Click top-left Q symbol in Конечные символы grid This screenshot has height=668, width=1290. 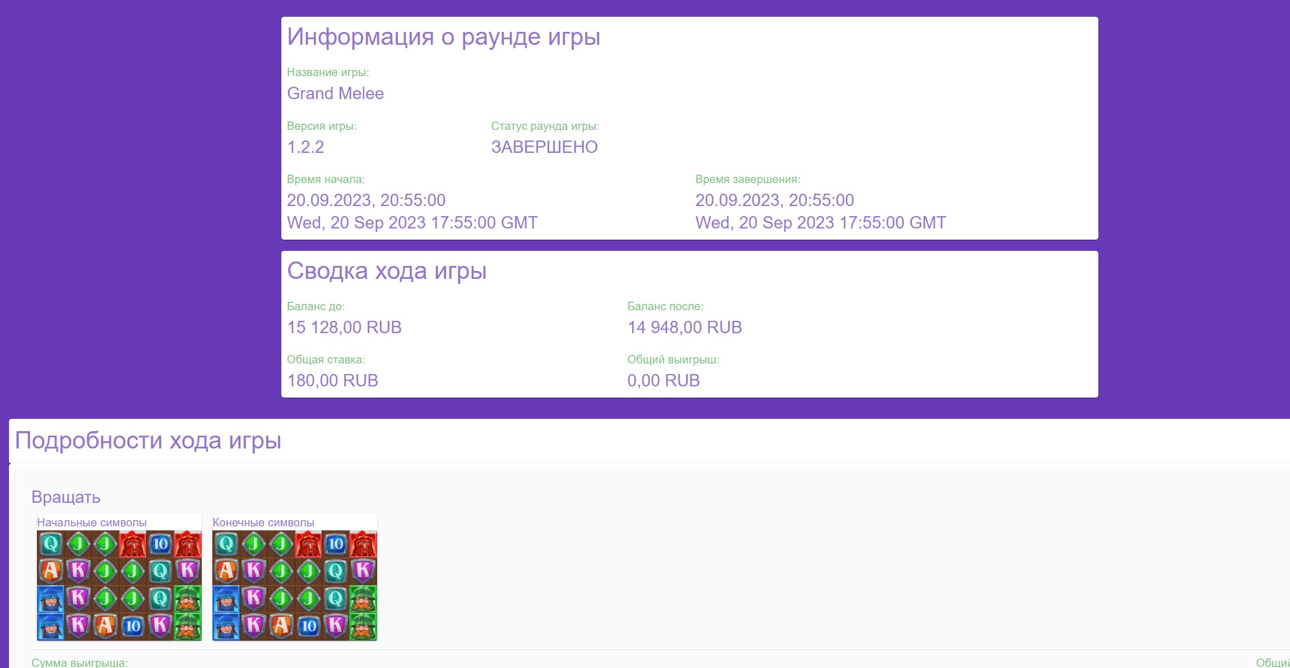tap(226, 544)
